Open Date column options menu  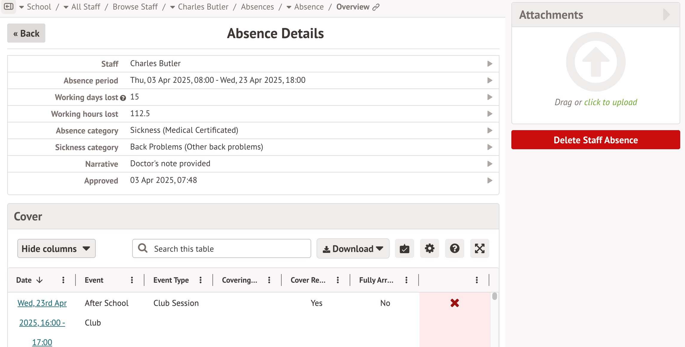(63, 280)
